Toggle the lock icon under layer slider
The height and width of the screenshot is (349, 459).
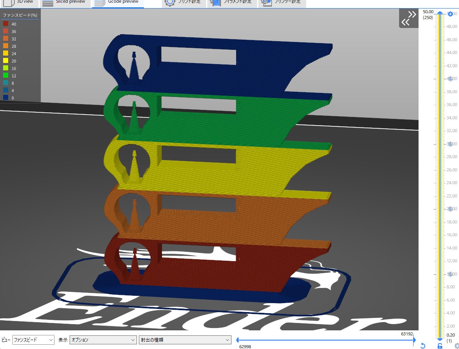tap(440, 346)
